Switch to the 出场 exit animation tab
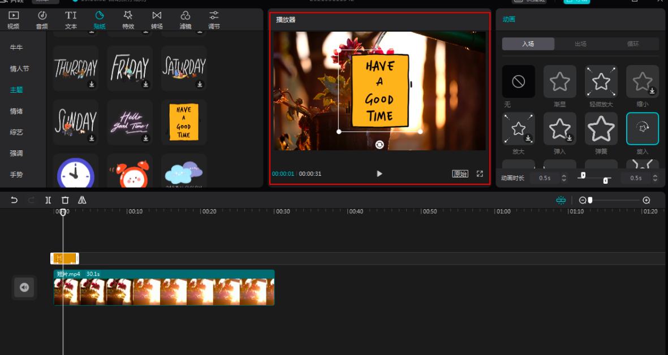This screenshot has width=668, height=355. point(580,44)
